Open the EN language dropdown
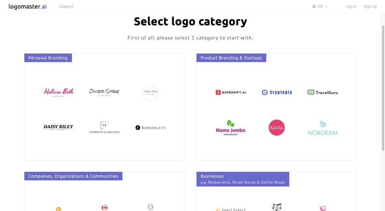 pos(320,6)
